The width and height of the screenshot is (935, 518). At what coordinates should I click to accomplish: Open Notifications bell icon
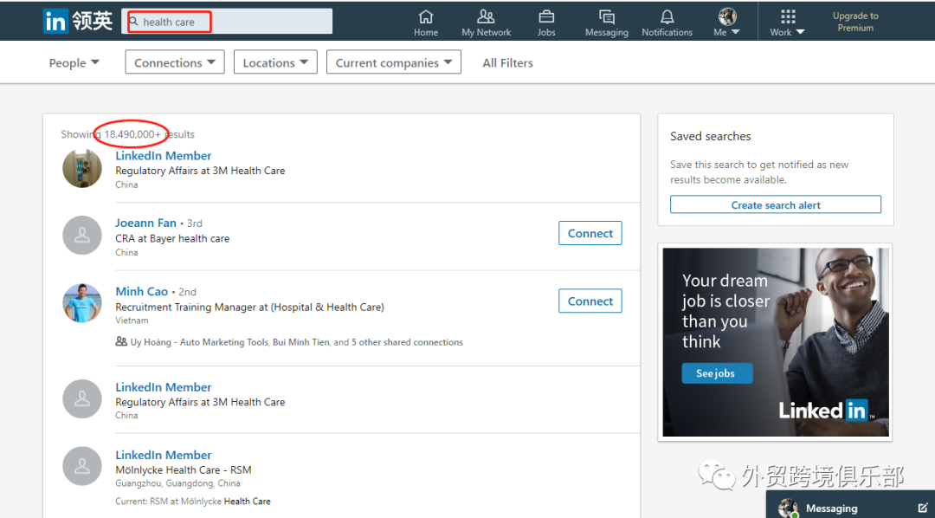click(x=667, y=23)
